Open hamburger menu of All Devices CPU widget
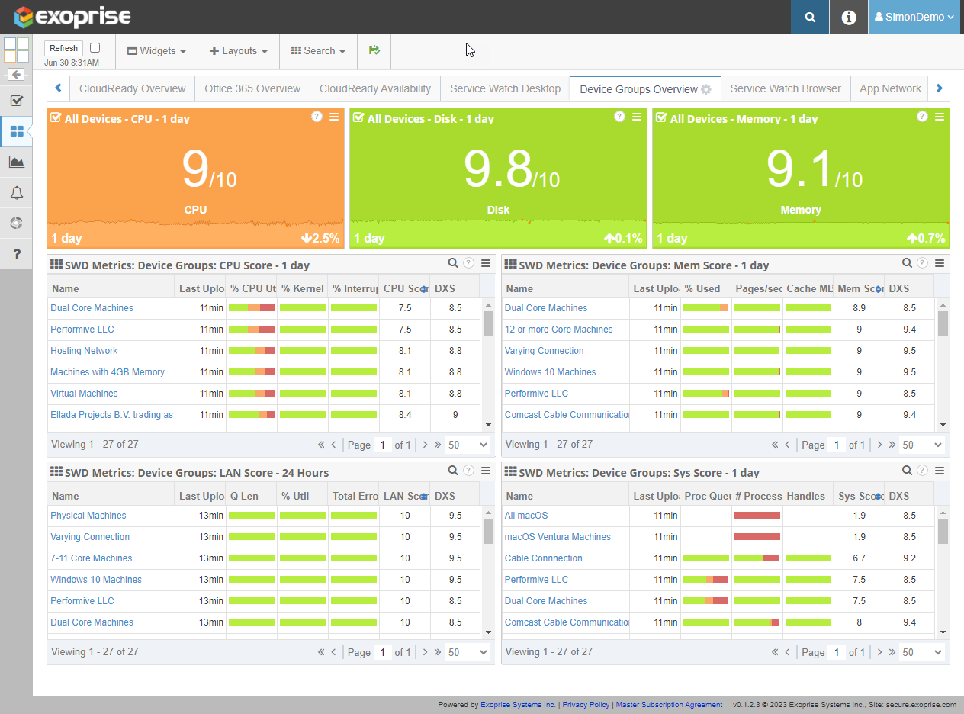The height and width of the screenshot is (714, 964). pos(334,117)
